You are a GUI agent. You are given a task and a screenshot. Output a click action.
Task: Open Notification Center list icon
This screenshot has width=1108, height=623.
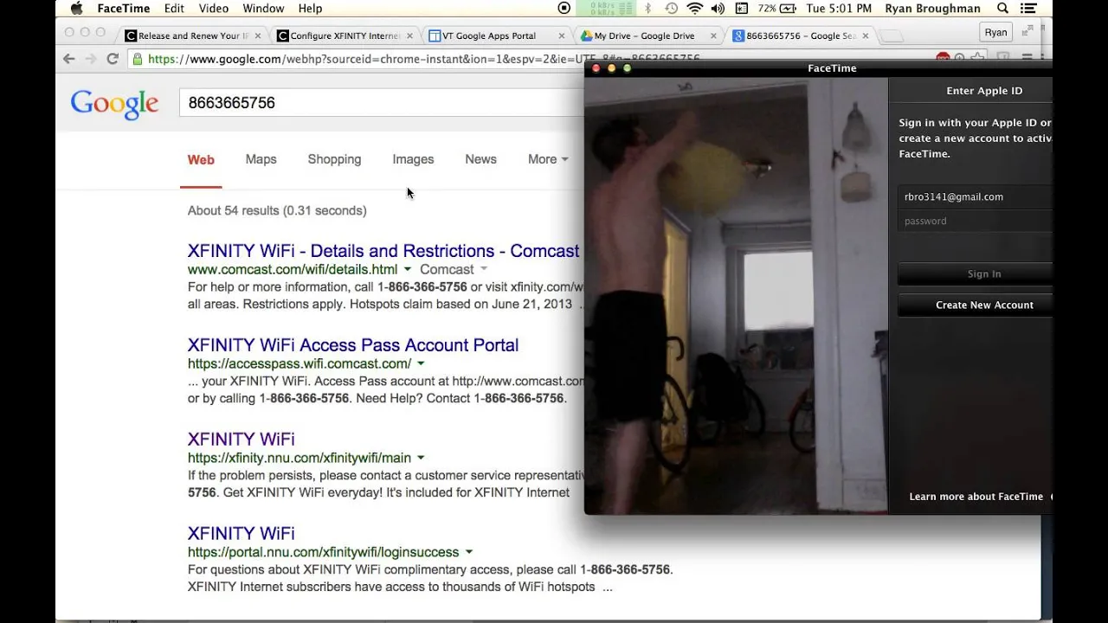pos(1027,9)
